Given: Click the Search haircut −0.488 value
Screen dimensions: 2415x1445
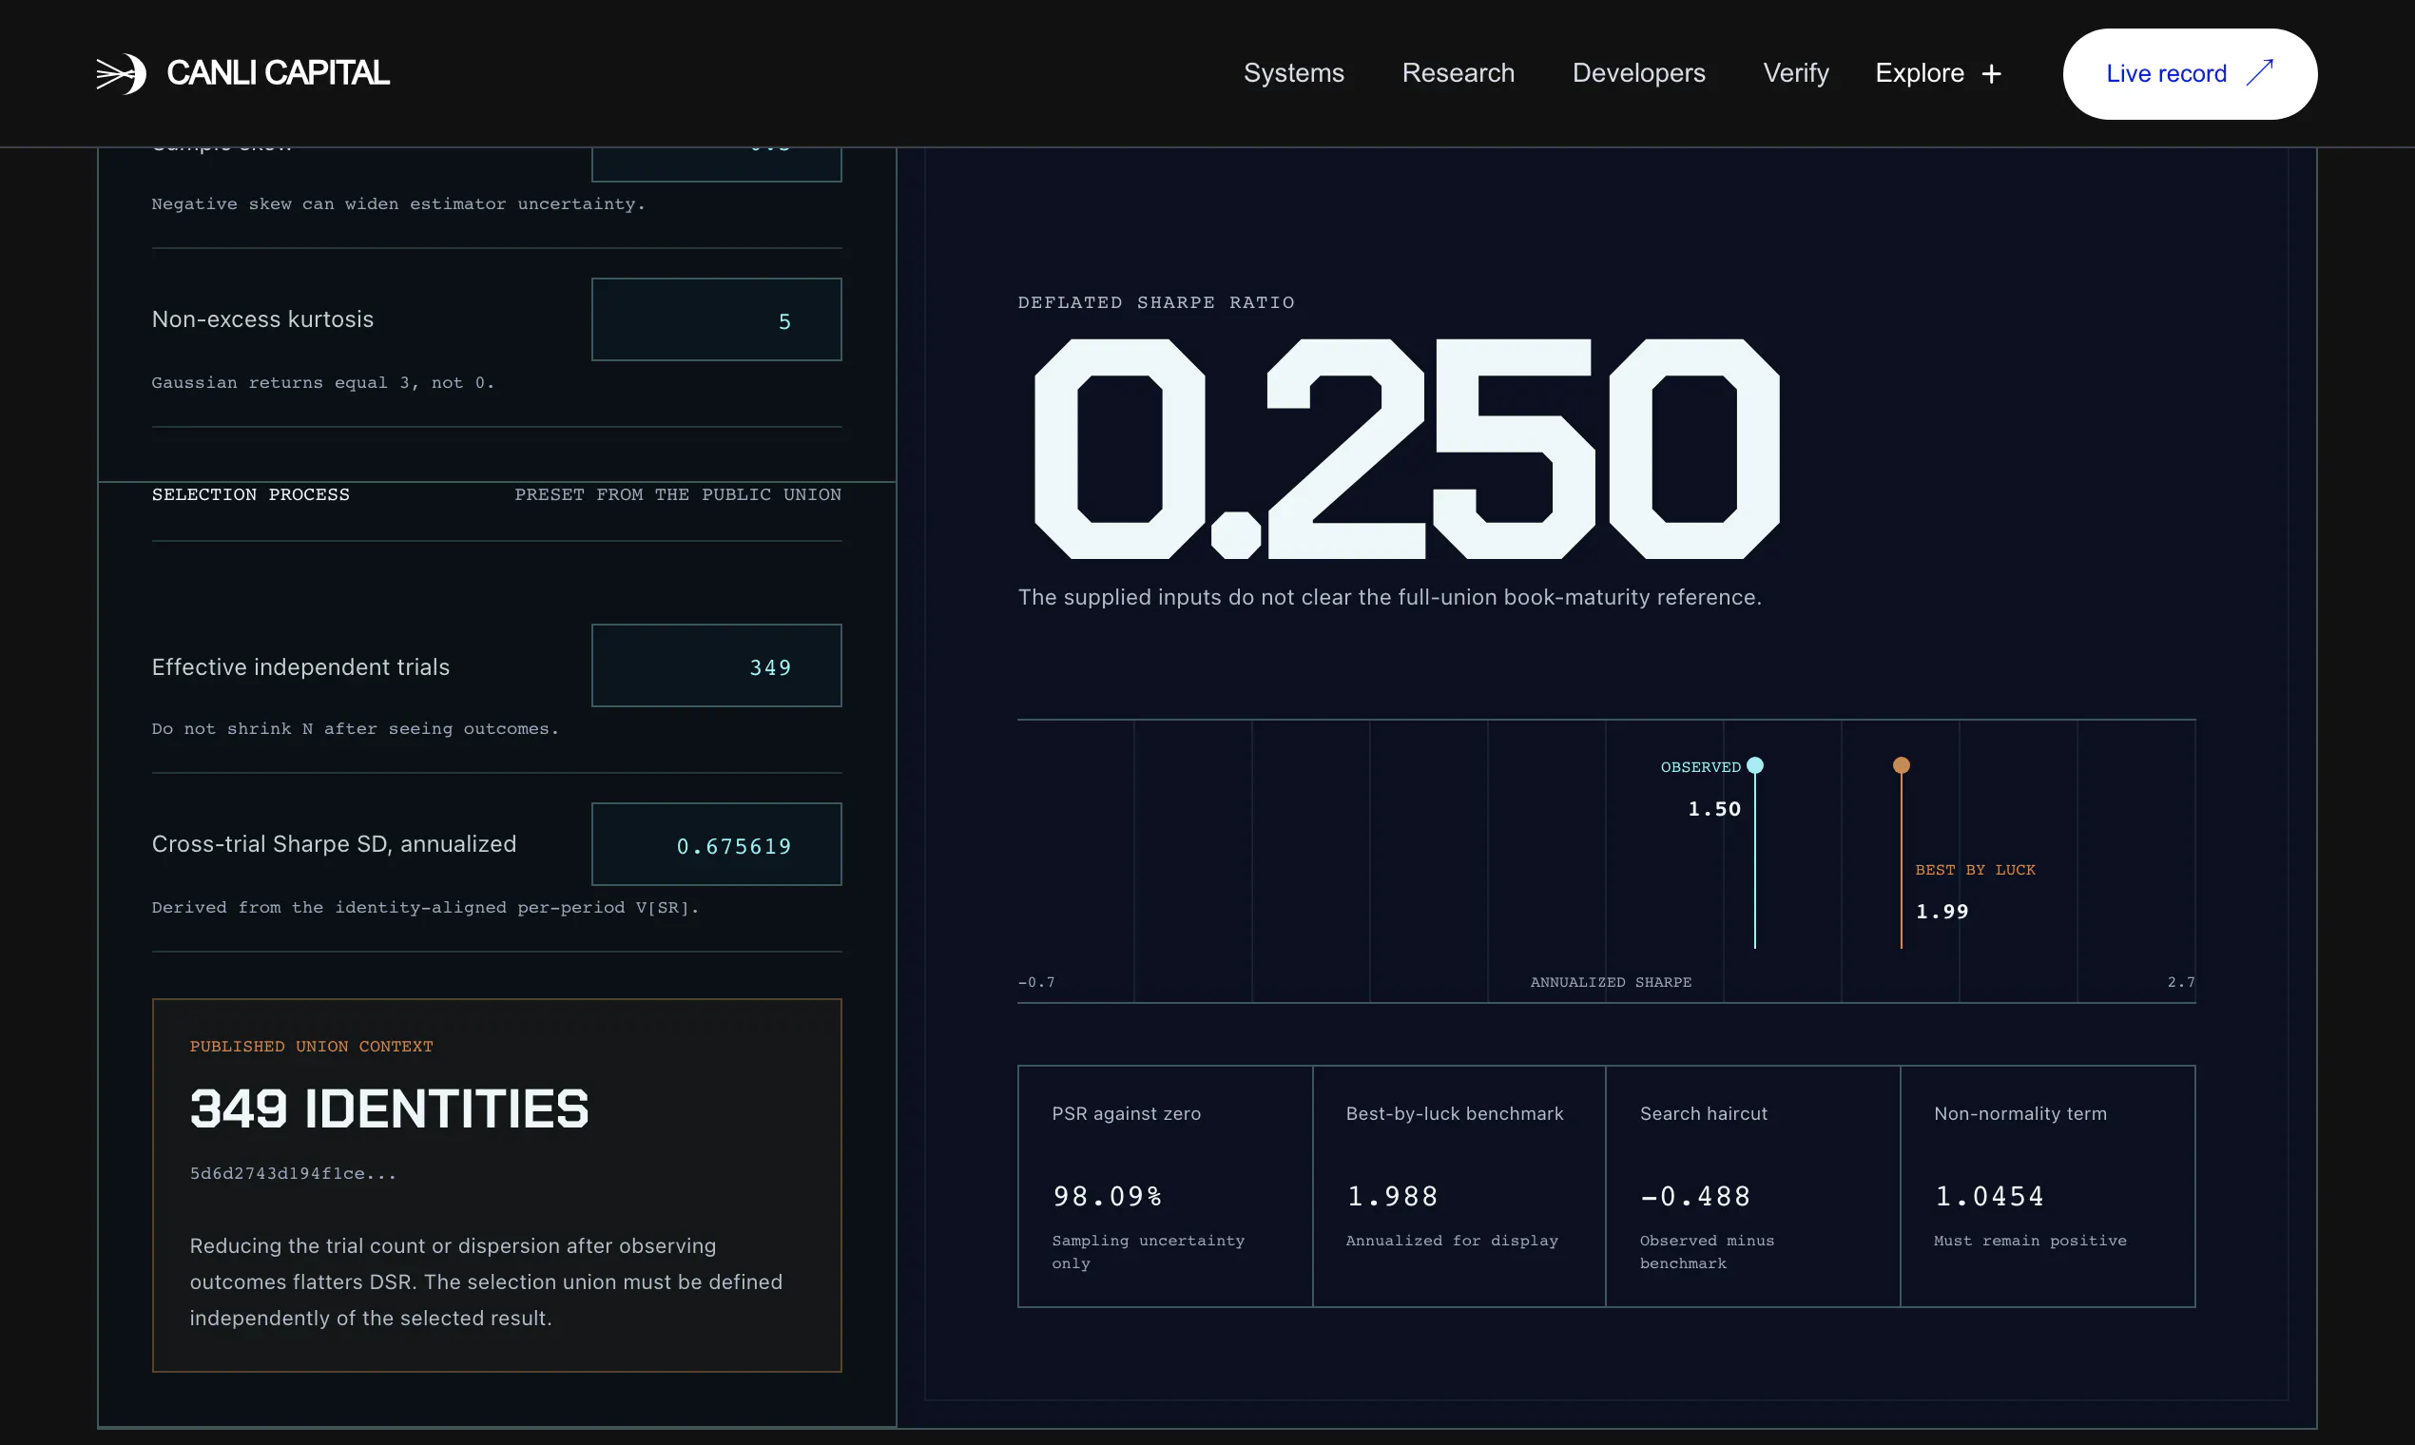Looking at the screenshot, I should point(1695,1196).
